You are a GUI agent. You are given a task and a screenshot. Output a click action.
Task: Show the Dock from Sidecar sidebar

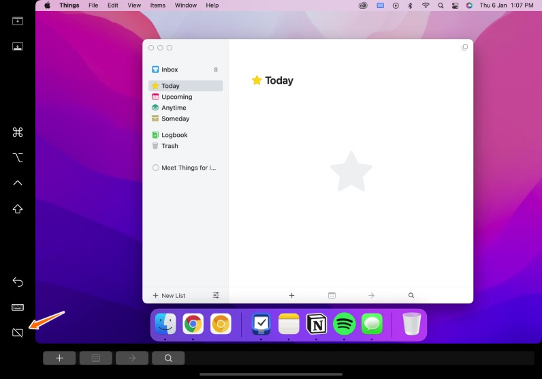[18, 46]
